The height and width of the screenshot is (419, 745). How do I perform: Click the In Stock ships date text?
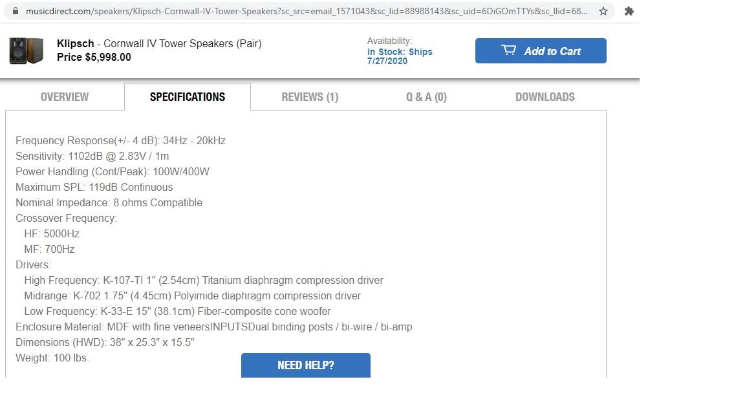coord(399,56)
